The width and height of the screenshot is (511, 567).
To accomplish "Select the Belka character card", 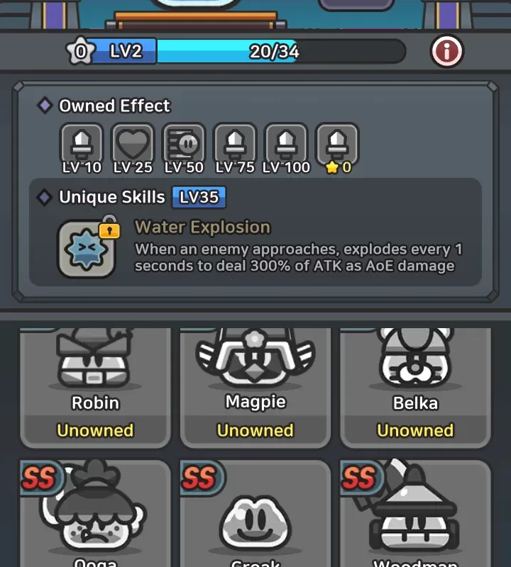I will coord(415,388).
